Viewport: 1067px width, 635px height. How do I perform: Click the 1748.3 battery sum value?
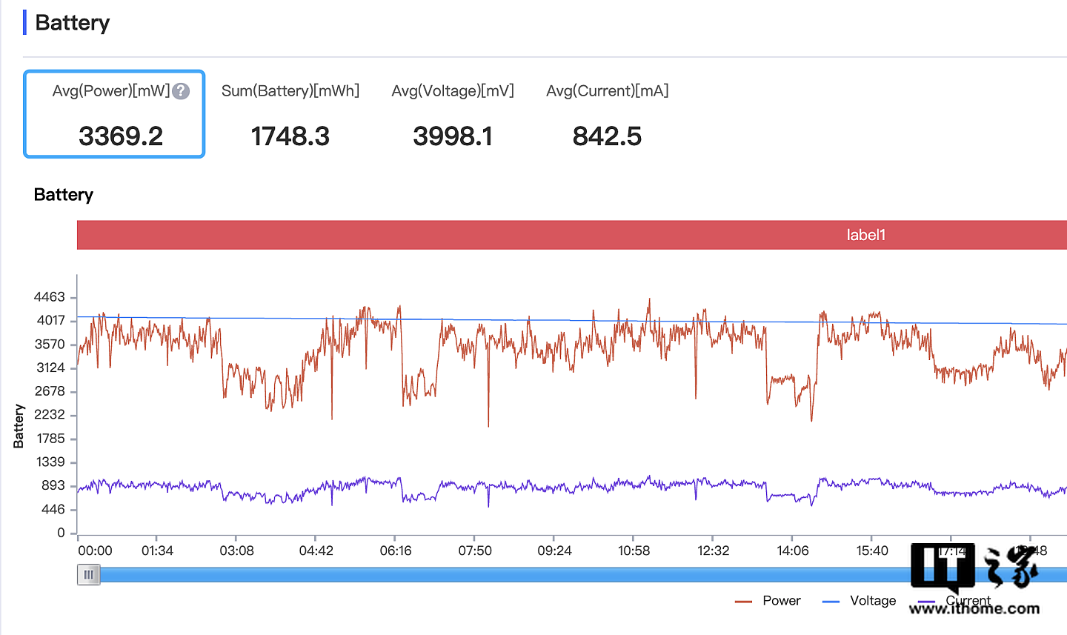290,136
